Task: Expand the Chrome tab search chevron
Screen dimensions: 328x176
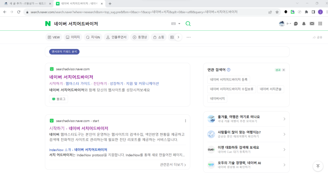Action: (x=297, y=3)
